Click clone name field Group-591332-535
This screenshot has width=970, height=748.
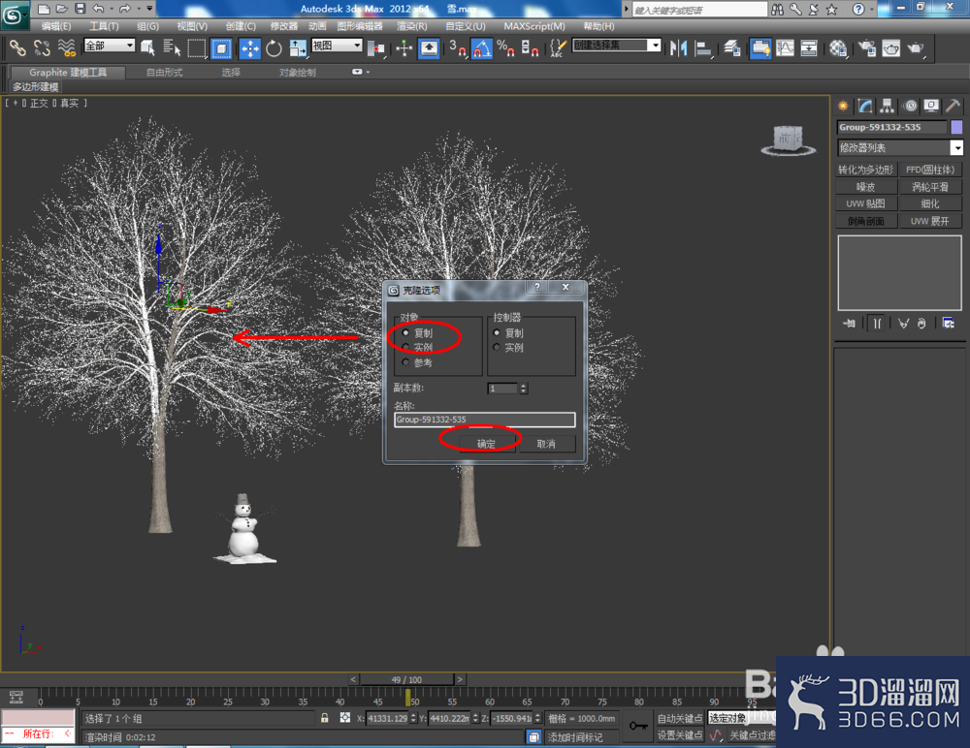tap(484, 420)
